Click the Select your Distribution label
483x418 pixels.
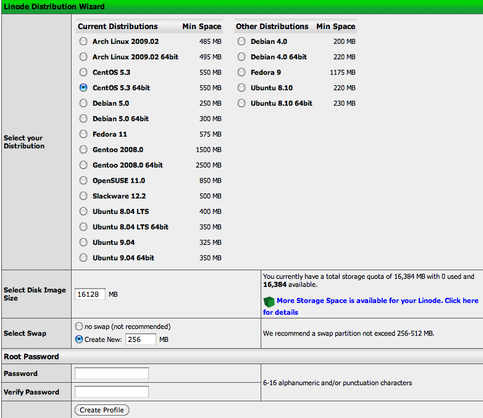point(24,142)
